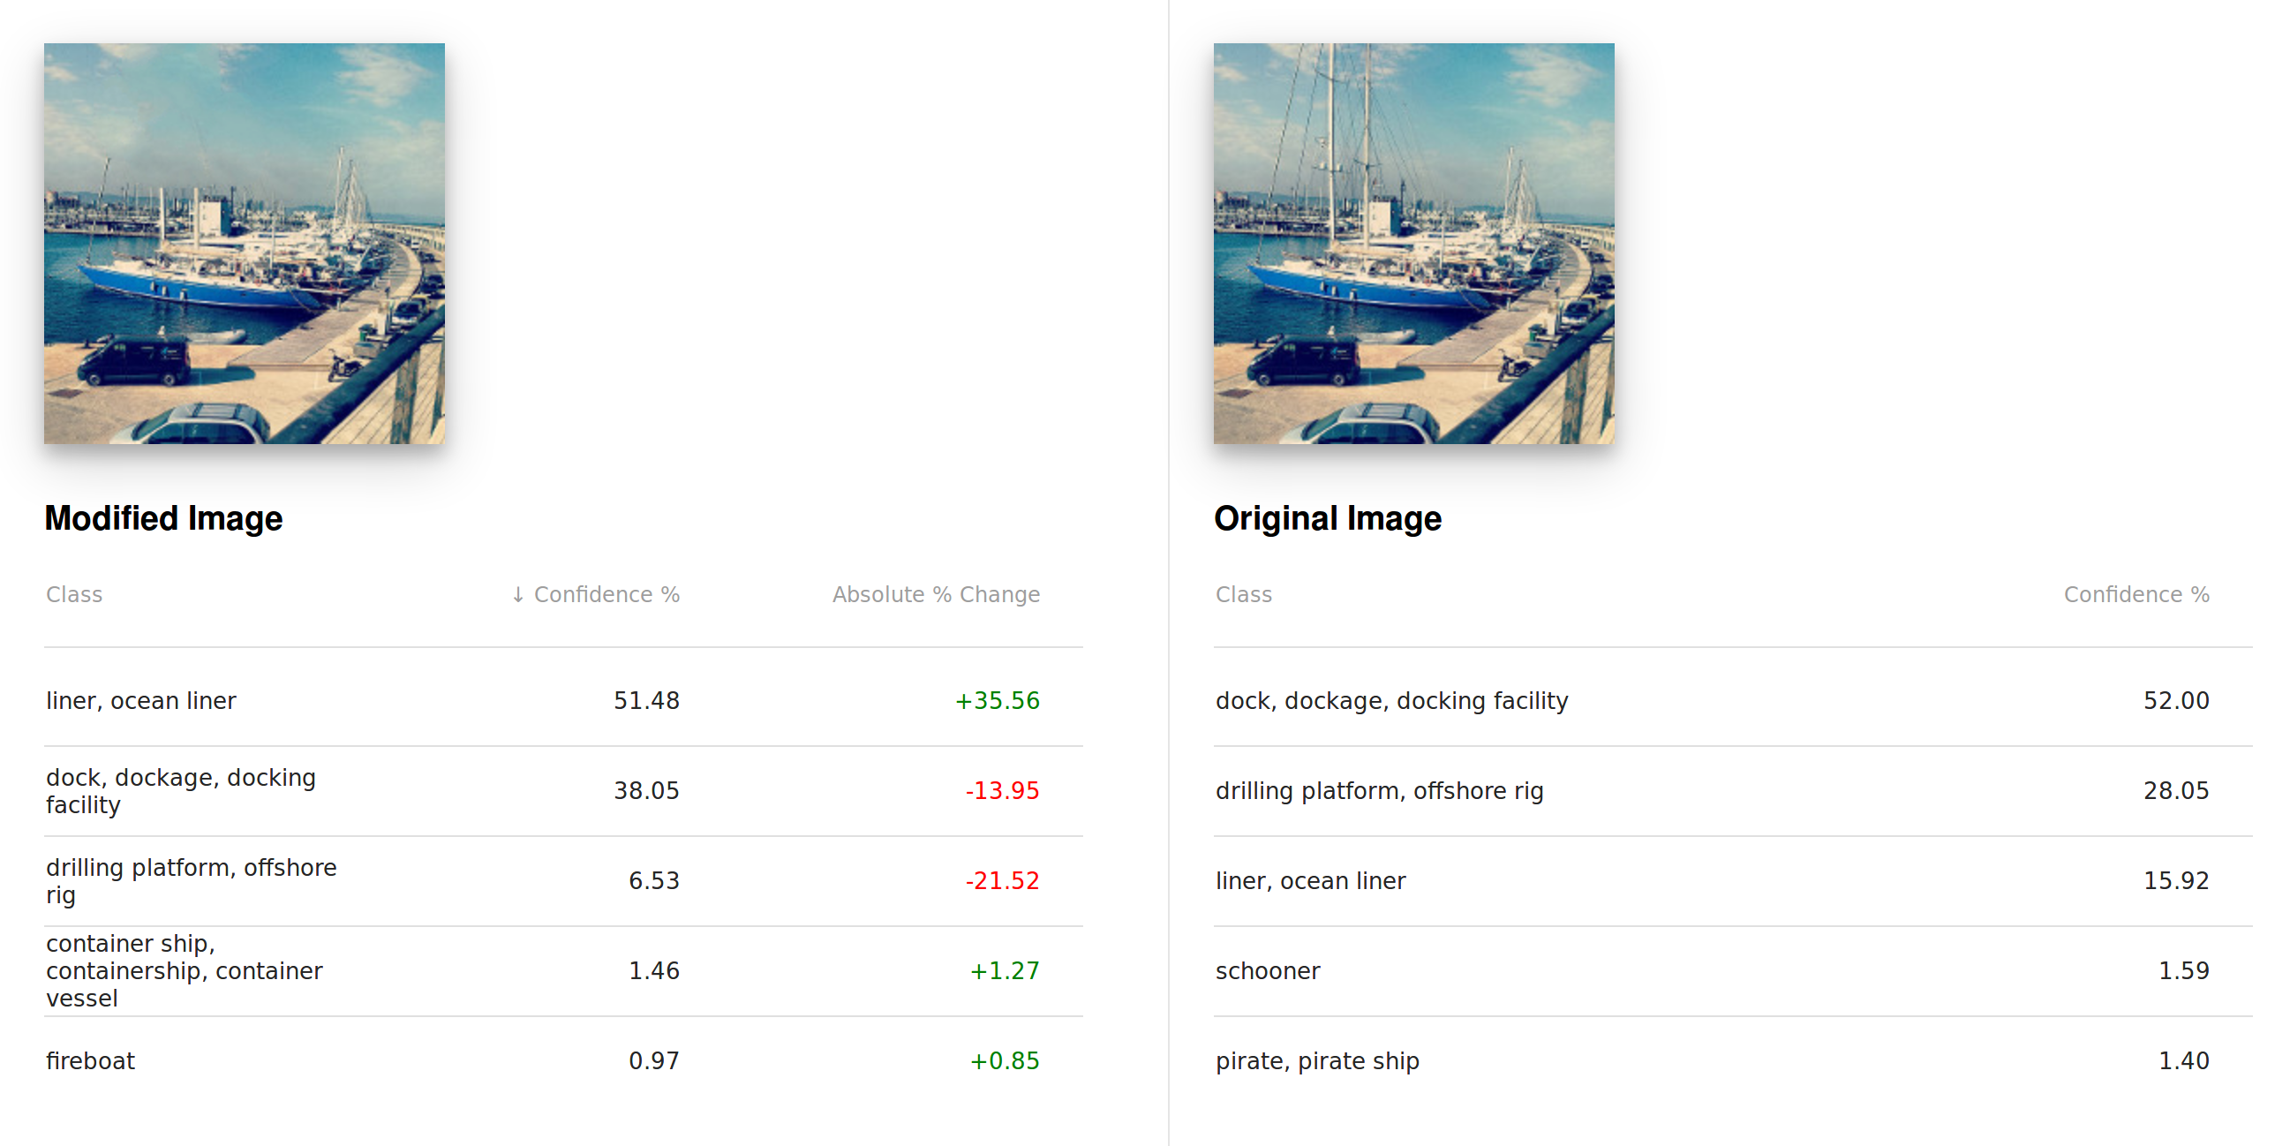This screenshot has width=2290, height=1146.
Task: Select the fireboat row
Action: point(91,1060)
